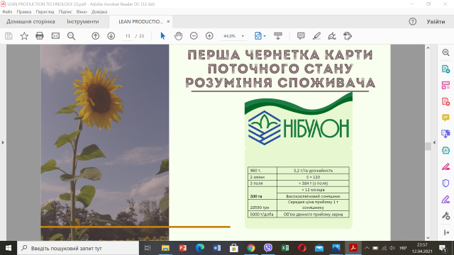454x255 pixels.
Task: Open Comment tool in right panel
Action: point(445,118)
